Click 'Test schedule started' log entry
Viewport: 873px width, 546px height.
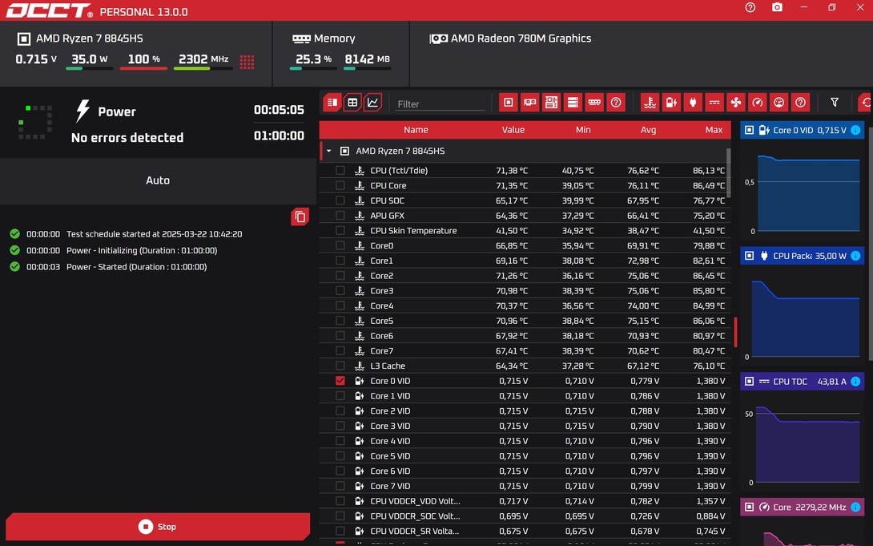click(155, 234)
